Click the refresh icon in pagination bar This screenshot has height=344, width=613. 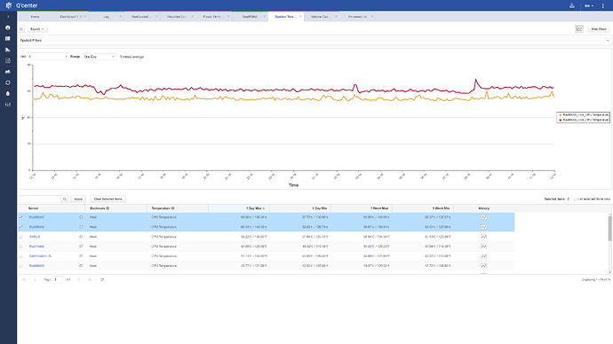(x=102, y=279)
